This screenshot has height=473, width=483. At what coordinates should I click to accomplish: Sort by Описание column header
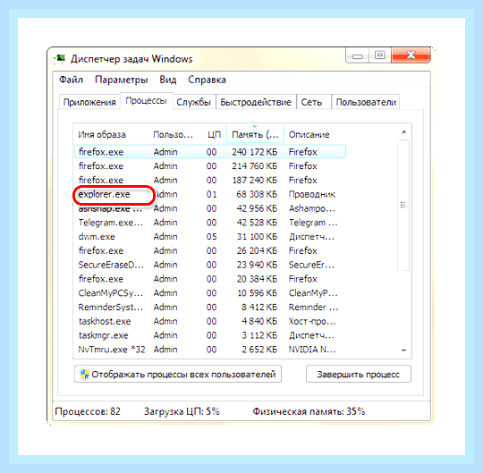click(309, 135)
